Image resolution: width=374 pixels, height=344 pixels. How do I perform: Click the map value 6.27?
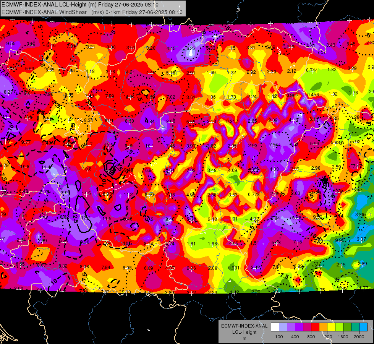[x=191, y=48]
